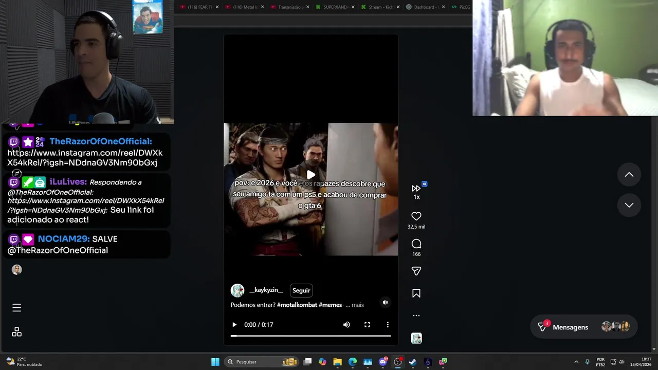Close the 'Stream - Kick' tab
This screenshot has width=658, height=370.
[x=398, y=7]
